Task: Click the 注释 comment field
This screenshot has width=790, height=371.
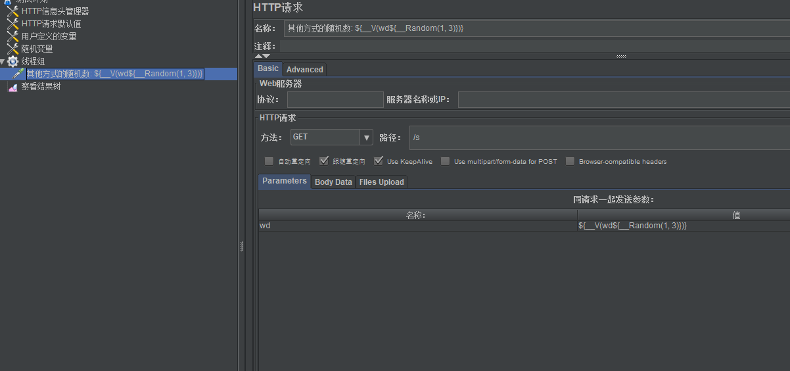Action: point(535,46)
